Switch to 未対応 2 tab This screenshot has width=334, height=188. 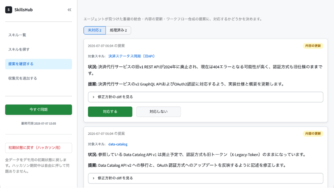point(95,30)
